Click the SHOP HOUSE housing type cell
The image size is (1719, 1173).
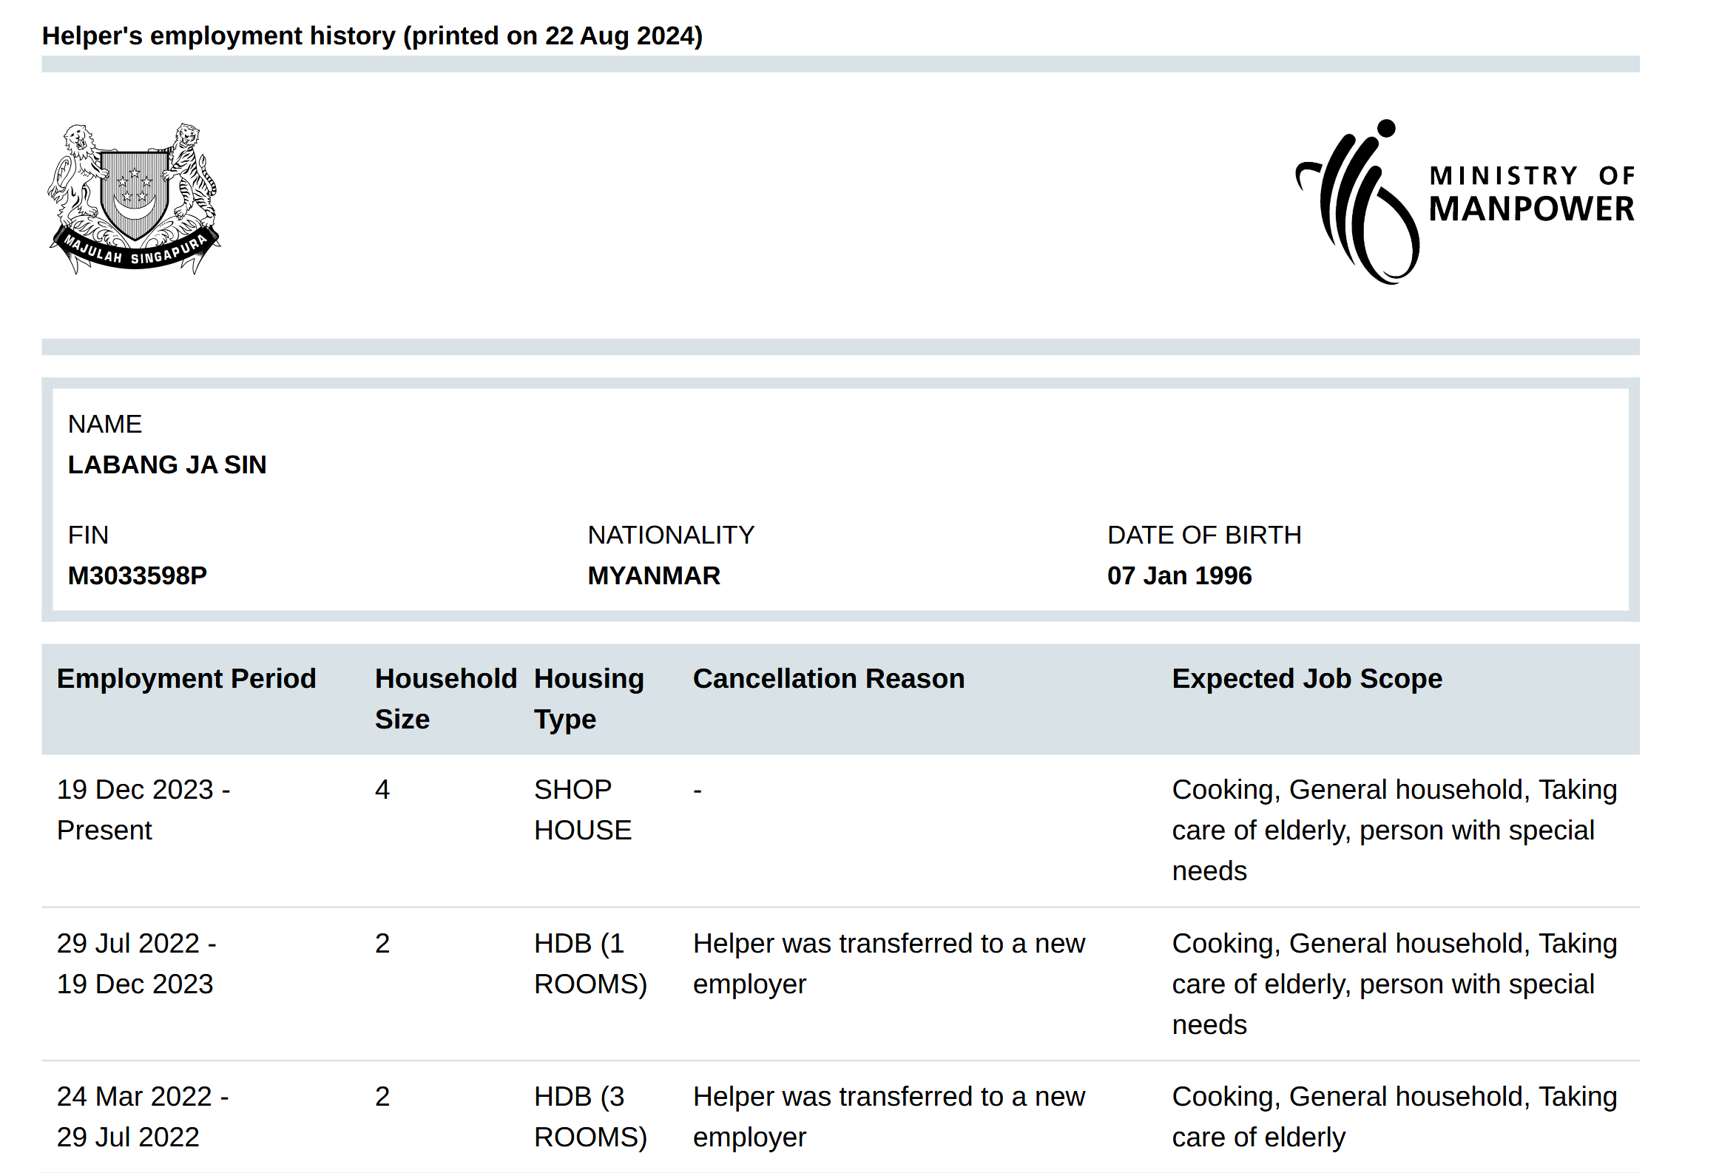coord(582,810)
